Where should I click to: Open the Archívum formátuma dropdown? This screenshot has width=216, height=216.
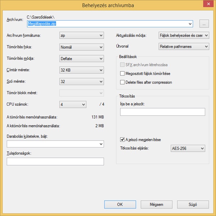tap(81, 36)
